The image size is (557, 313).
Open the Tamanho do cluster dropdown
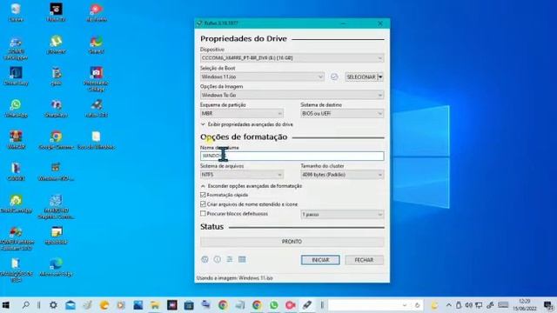[342, 175]
